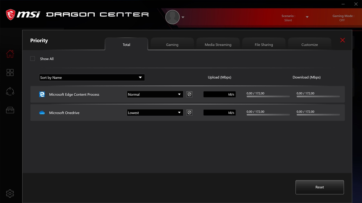Image resolution: width=362 pixels, height=203 pixels.
Task: Expand the user profile dropdown arrow
Action: [183, 17]
